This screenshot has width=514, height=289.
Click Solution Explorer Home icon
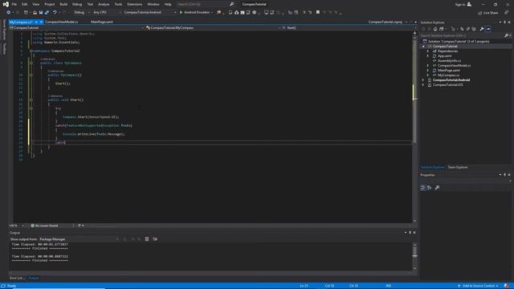click(x=435, y=29)
